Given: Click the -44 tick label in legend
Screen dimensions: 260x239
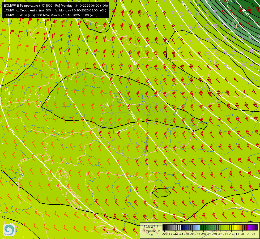Looking at the screenshot, I should (x=176, y=234).
